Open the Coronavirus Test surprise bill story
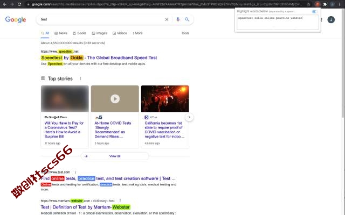 [64, 130]
